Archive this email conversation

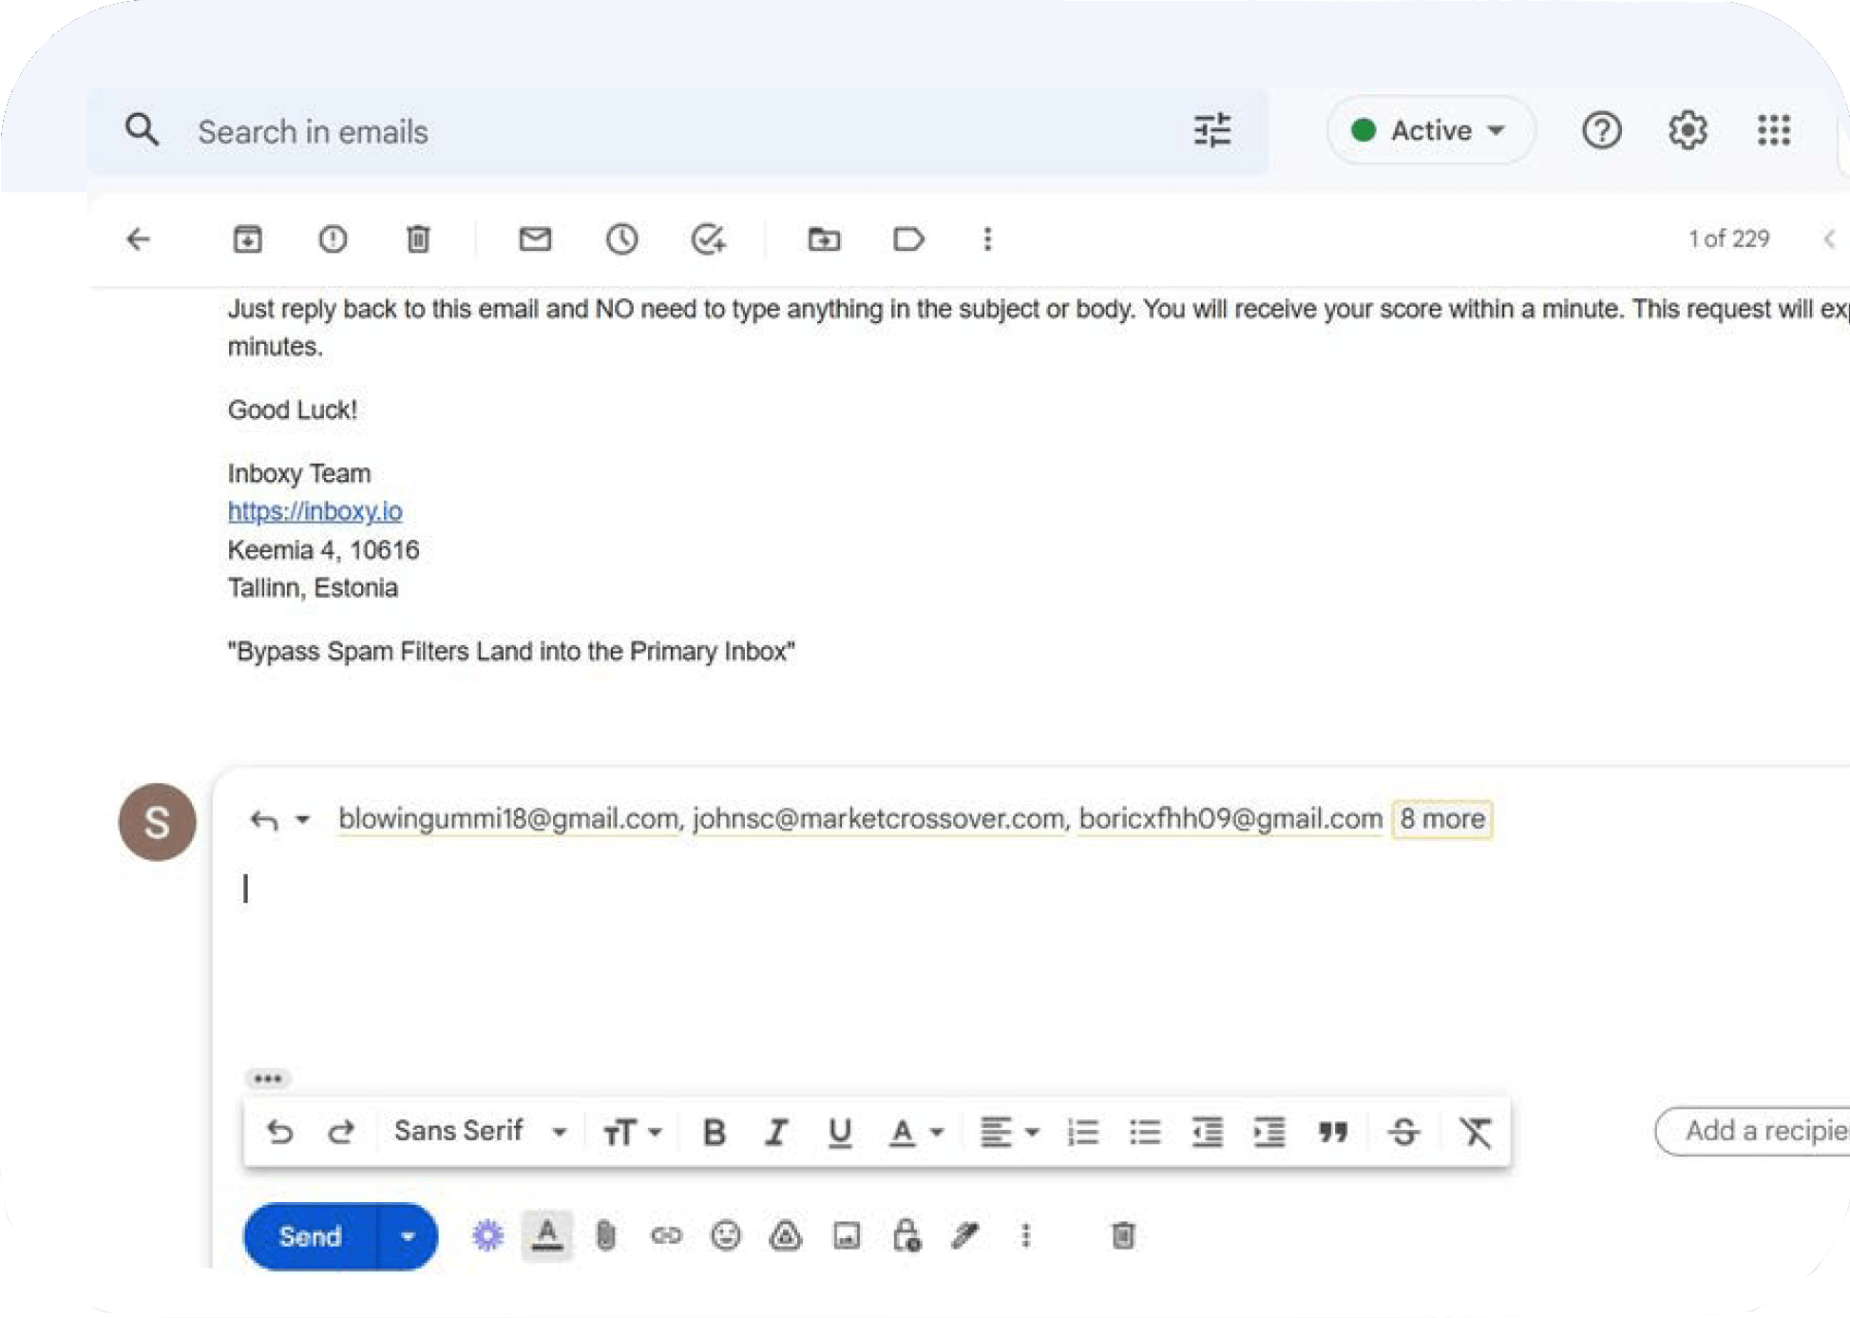[x=247, y=239]
